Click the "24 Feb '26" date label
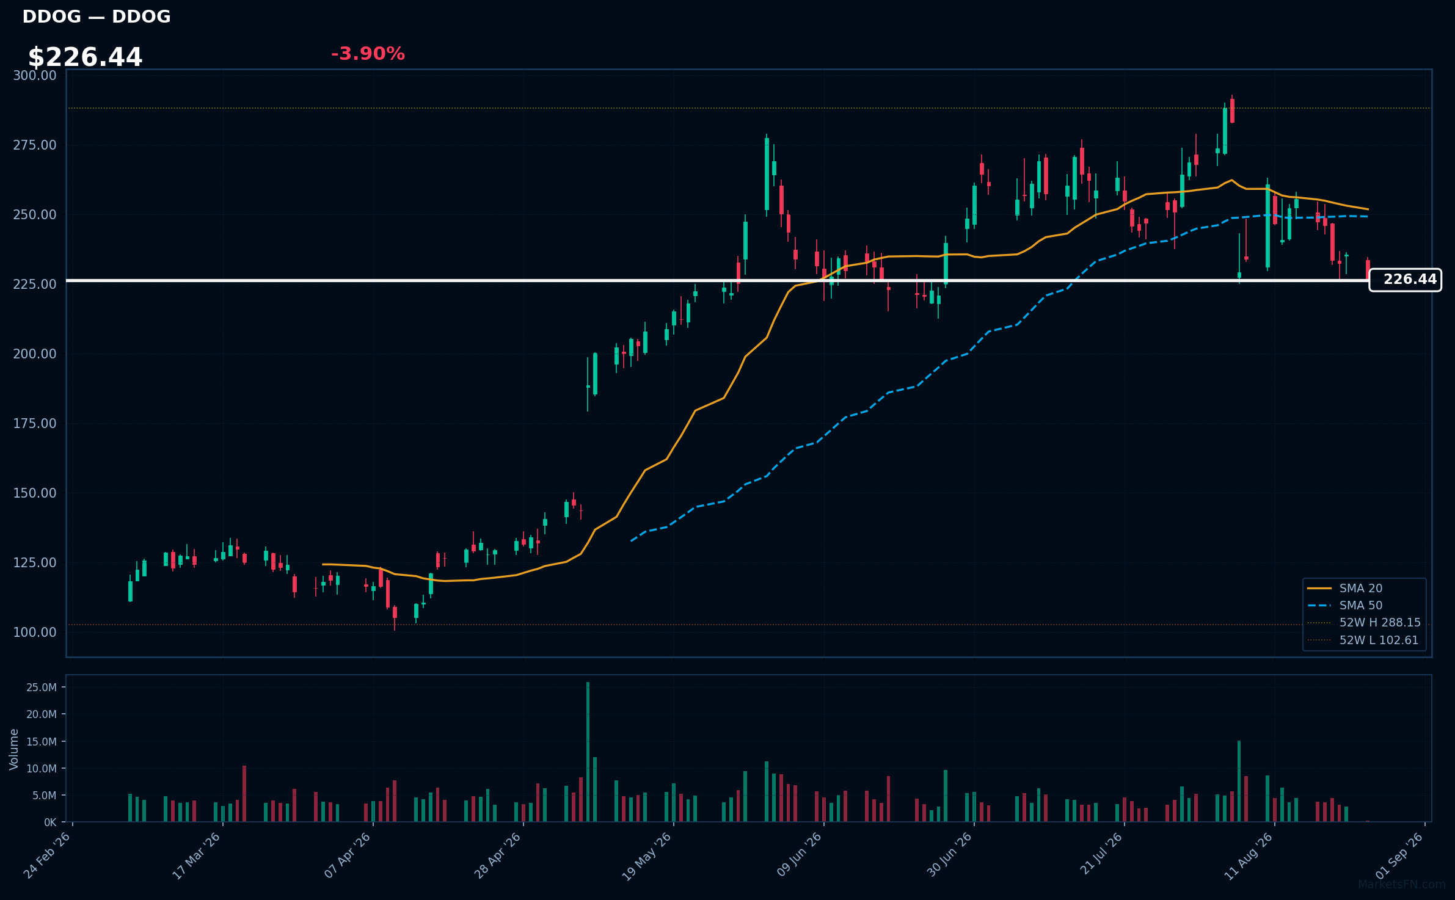This screenshot has width=1455, height=900. pyautogui.click(x=47, y=855)
